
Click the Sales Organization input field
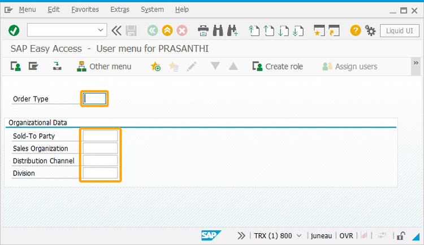100,148
